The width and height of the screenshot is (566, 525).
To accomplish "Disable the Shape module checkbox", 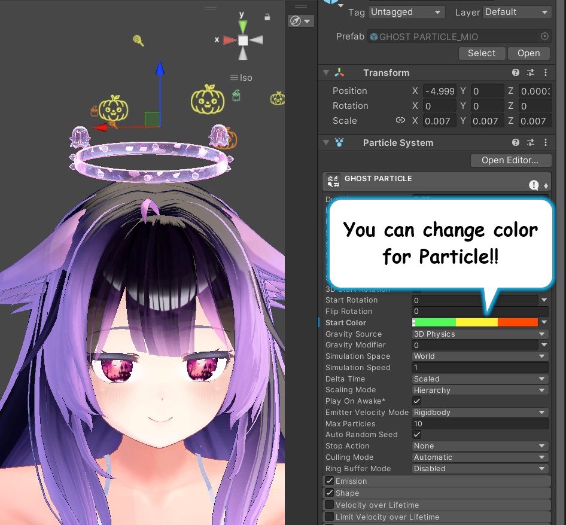I will (329, 493).
